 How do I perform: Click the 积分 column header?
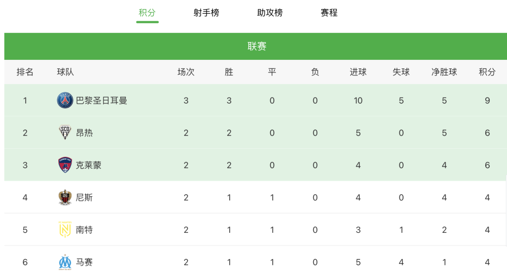[487, 72]
